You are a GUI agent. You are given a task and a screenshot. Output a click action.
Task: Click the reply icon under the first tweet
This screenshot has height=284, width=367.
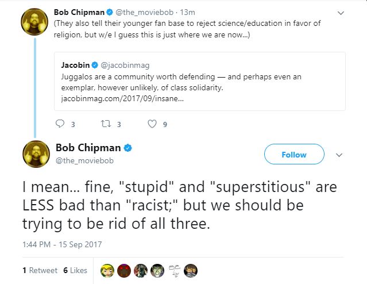[60, 123]
